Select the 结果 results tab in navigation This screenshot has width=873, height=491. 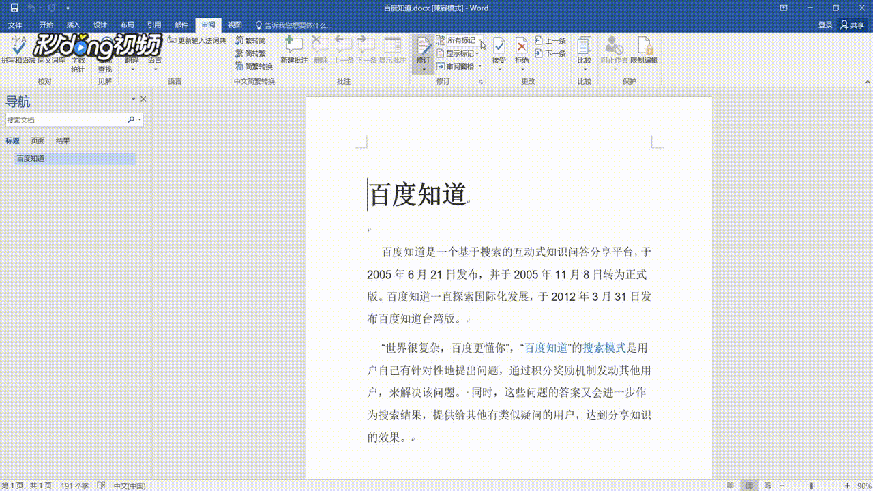63,140
